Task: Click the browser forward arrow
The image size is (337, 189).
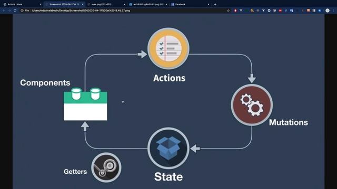Action: 9,10
